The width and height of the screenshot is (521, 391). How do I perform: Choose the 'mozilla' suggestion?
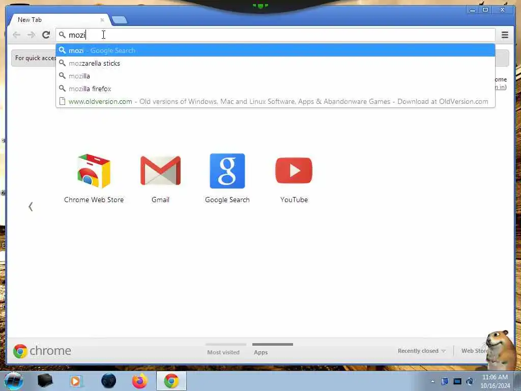pyautogui.click(x=275, y=76)
